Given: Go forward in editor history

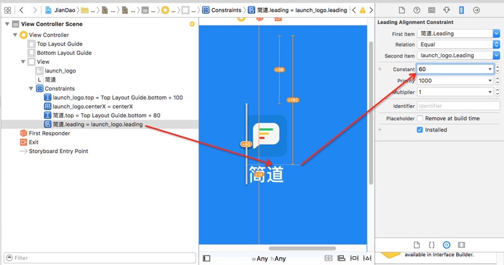Looking at the screenshot, I should tap(35, 10).
